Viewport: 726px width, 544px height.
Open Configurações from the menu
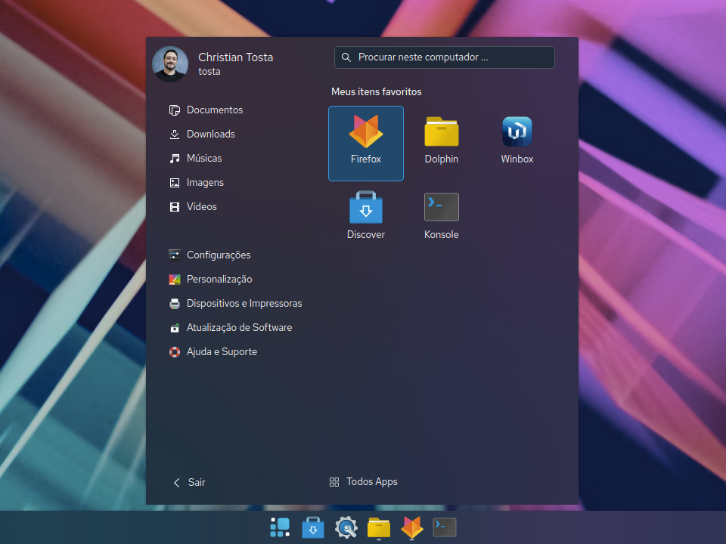[x=219, y=255]
